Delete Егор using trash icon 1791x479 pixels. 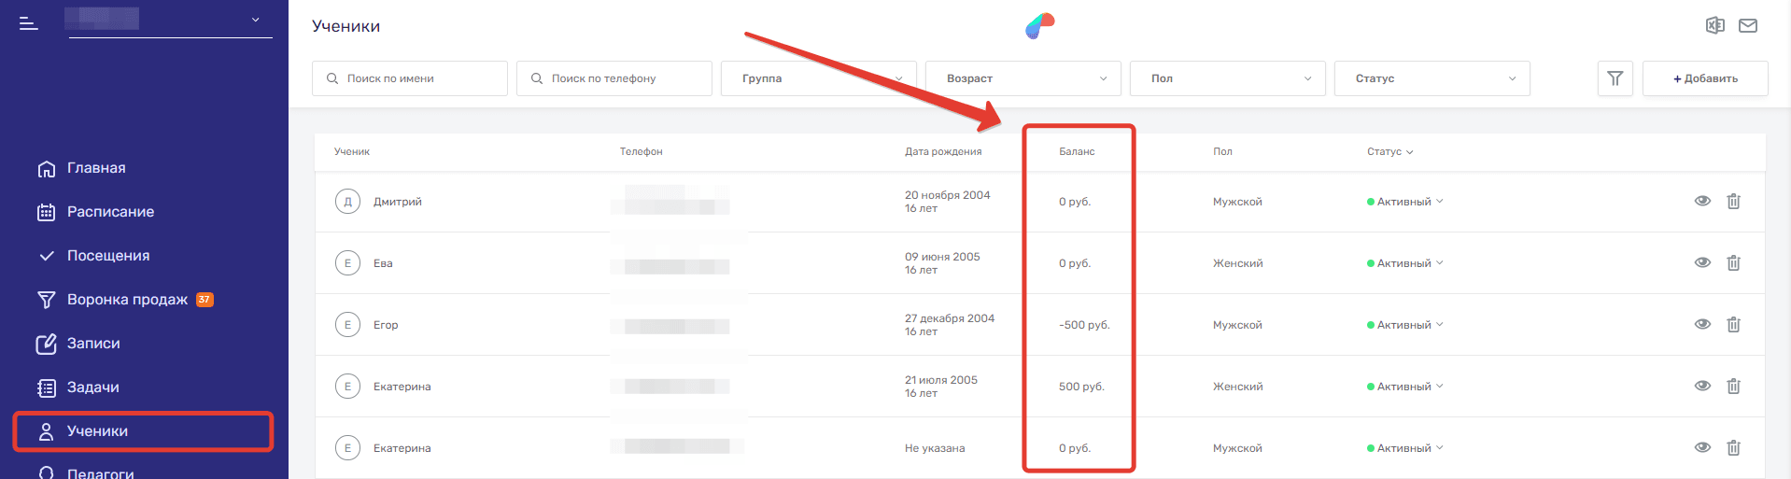pyautogui.click(x=1733, y=325)
